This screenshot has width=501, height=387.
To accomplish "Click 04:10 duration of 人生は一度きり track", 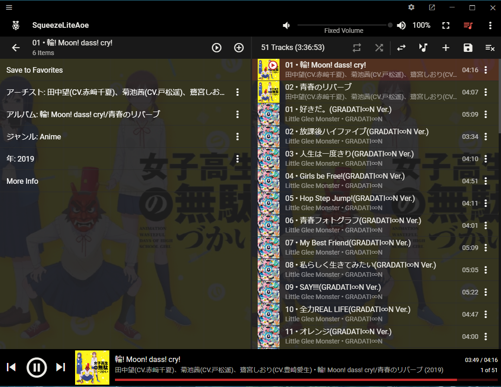I will pos(470,159).
